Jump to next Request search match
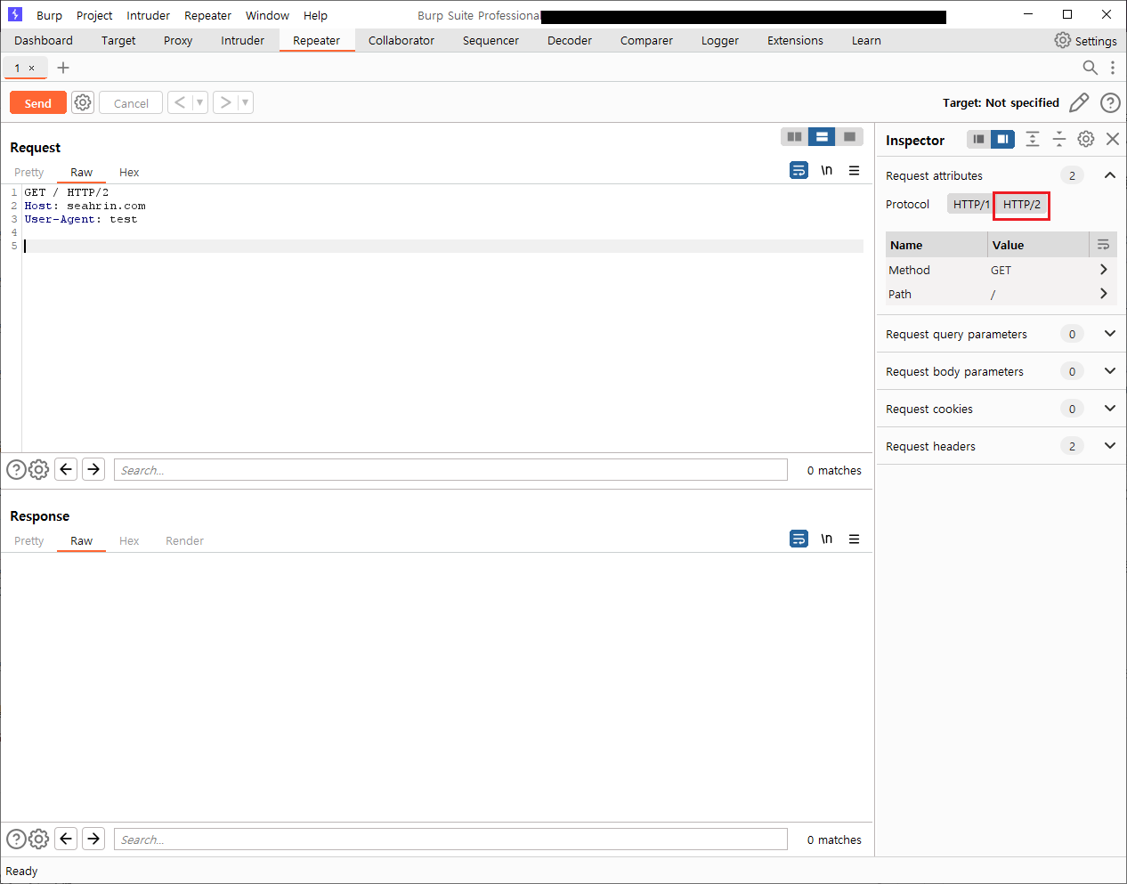The height and width of the screenshot is (884, 1127). (93, 469)
